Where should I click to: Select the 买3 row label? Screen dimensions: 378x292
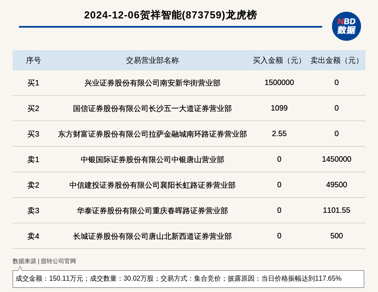pos(33,134)
